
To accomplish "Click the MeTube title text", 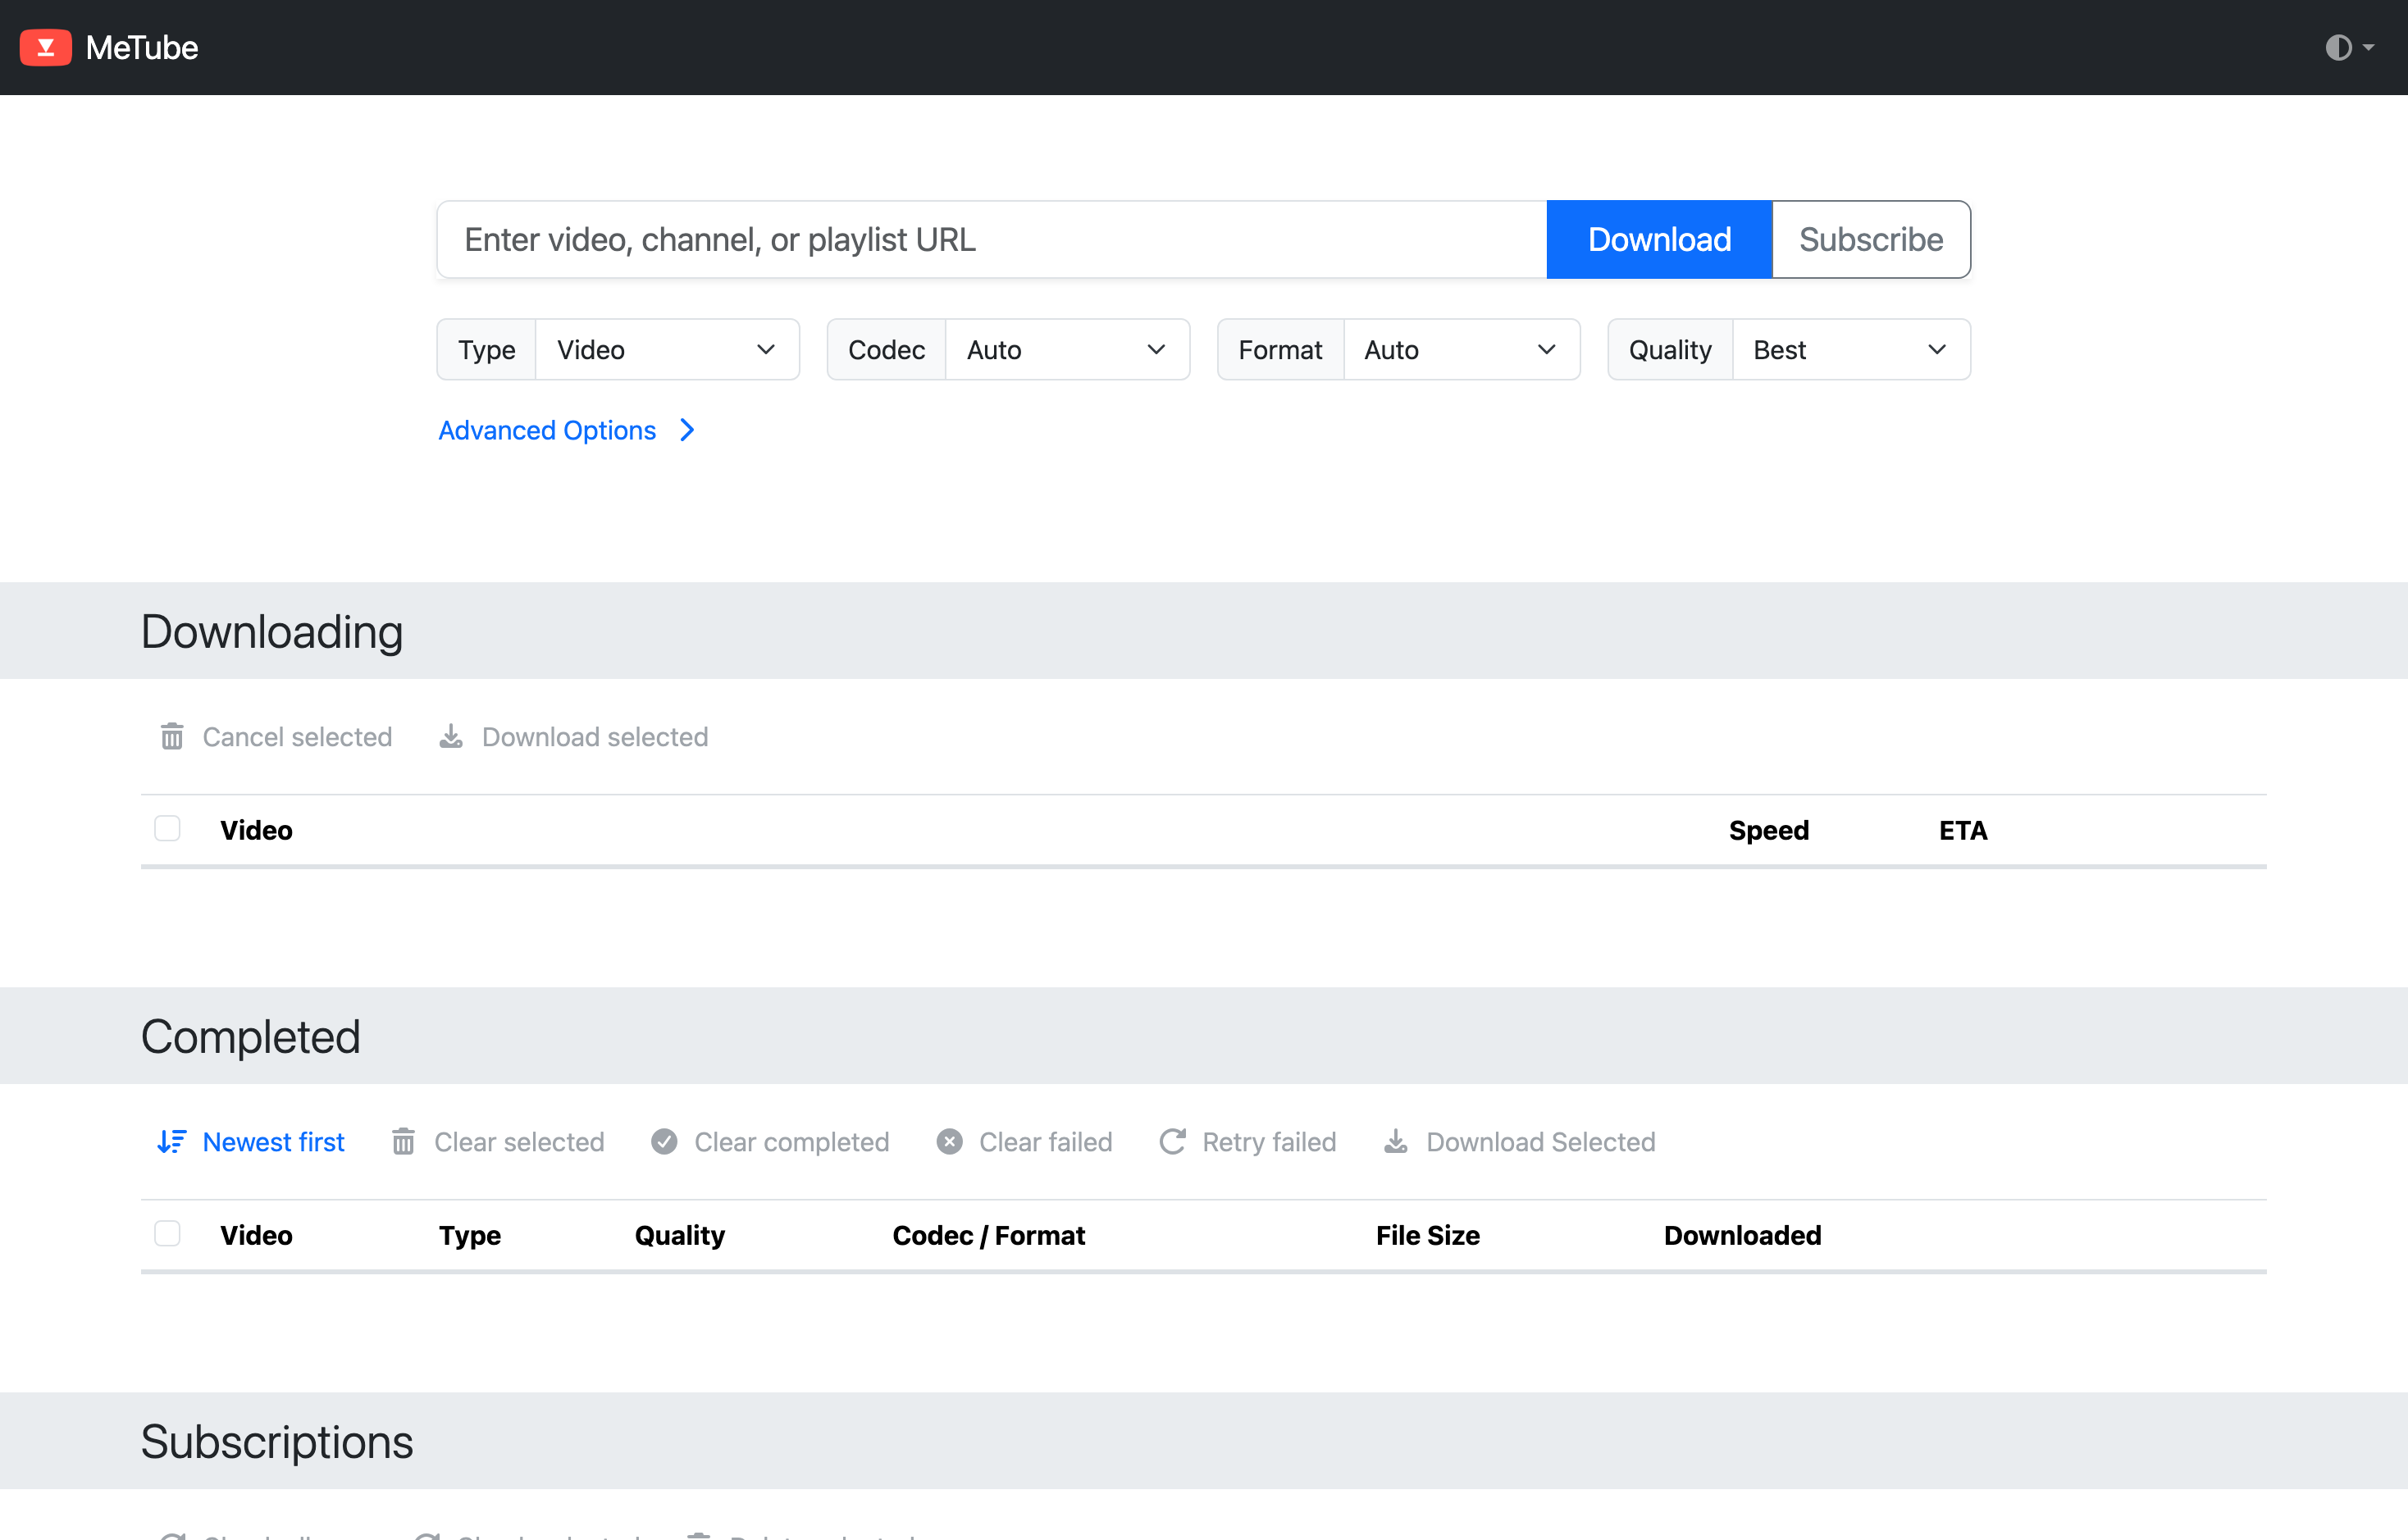I will coord(142,47).
